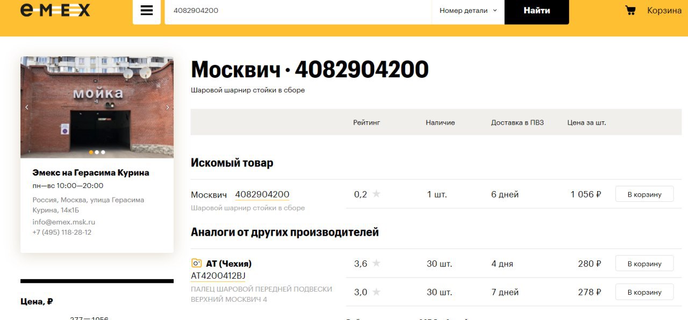
Task: Open Корзина cart link
Action: 664,10
